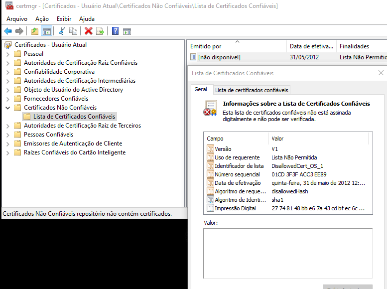Go up one level with folder icon

tap(35, 31)
